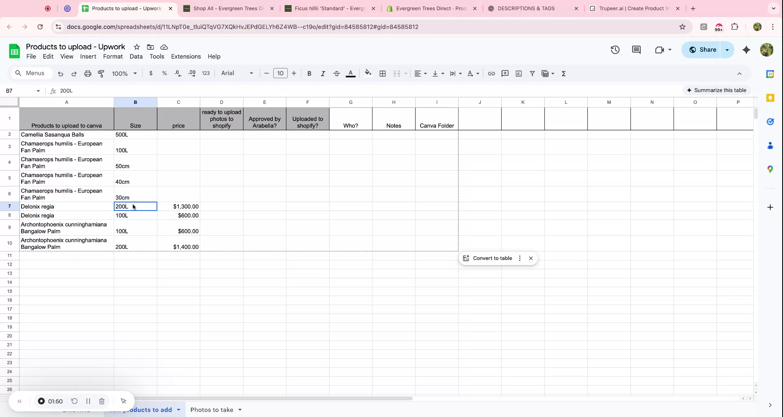Toggle bold formatting on the selected cell
Viewport: 783px width, 417px height.
(309, 73)
